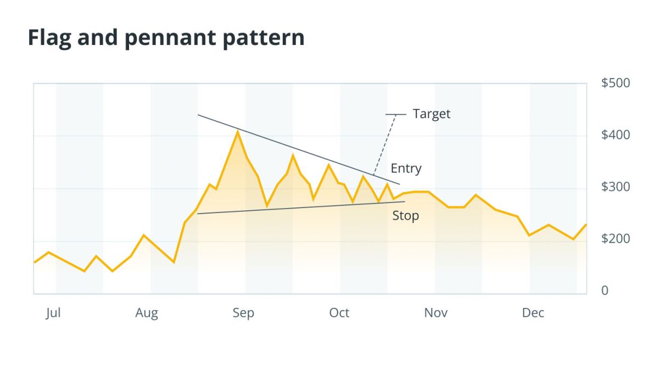The height and width of the screenshot is (392, 659).
Task: Select the $400 price axis label
Action: (616, 135)
